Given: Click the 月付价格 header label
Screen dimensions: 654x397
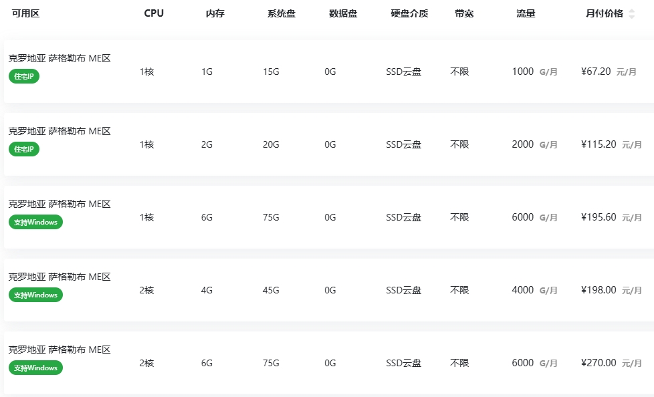Looking at the screenshot, I should click(x=604, y=13).
